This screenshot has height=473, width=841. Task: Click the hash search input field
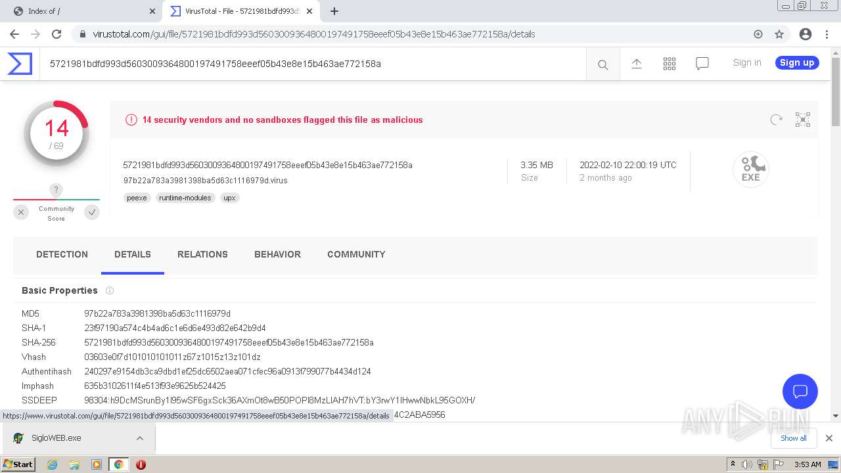[313, 64]
